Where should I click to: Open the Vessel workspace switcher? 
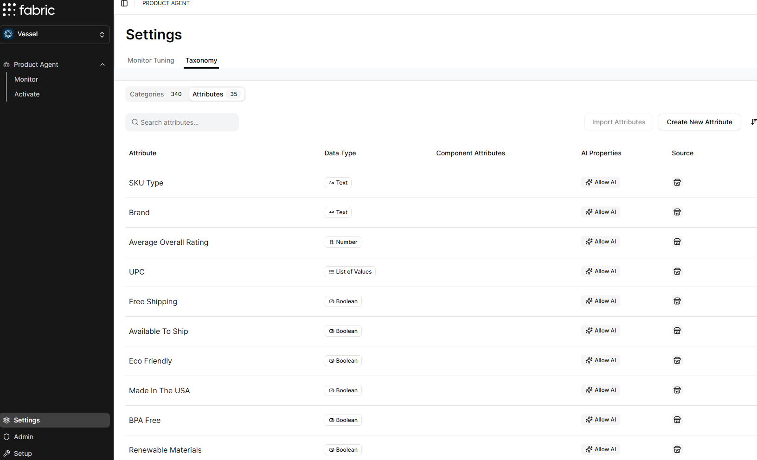tap(55, 34)
